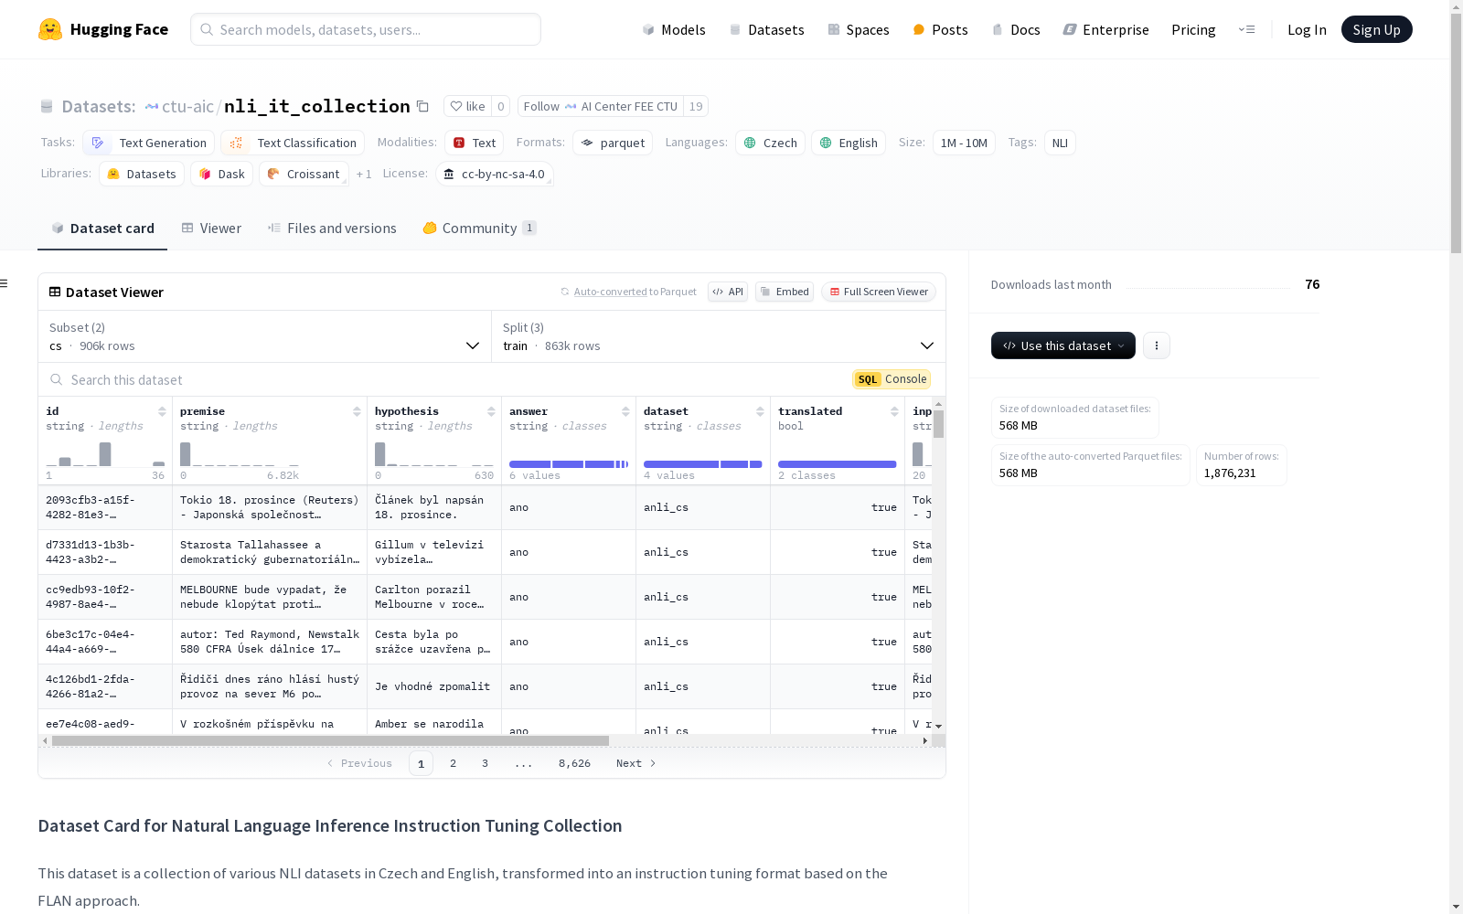The image size is (1463, 914).
Task: Go to page 2 of dataset rows
Action: [x=453, y=763]
